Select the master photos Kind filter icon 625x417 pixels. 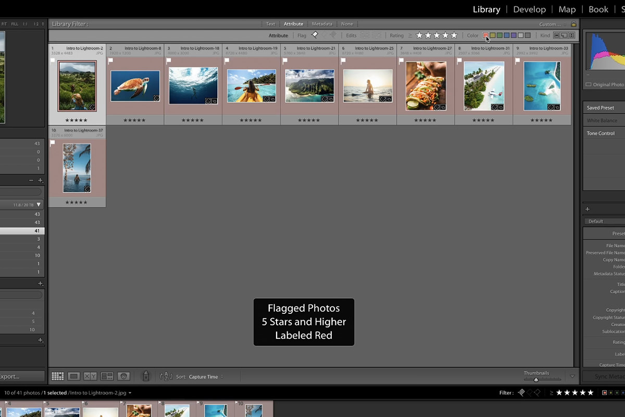click(556, 35)
